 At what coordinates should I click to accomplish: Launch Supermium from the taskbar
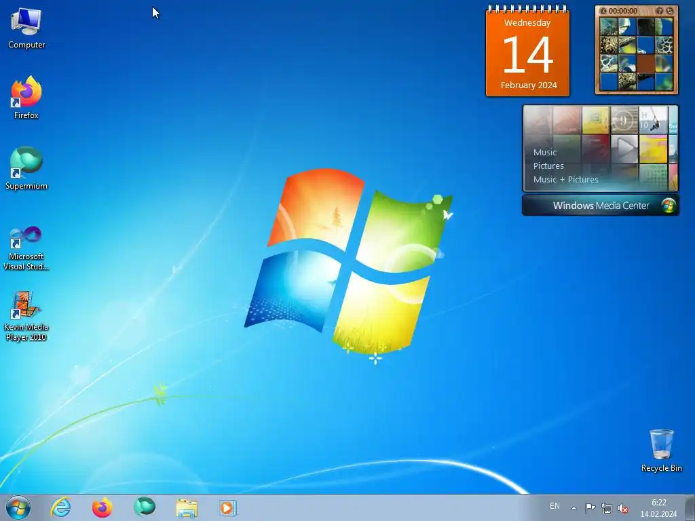pos(145,507)
